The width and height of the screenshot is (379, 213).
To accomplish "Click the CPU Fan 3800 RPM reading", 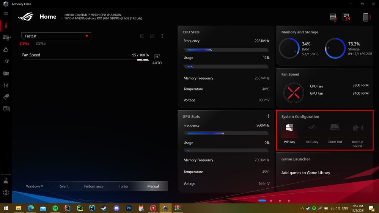I will [360, 85].
